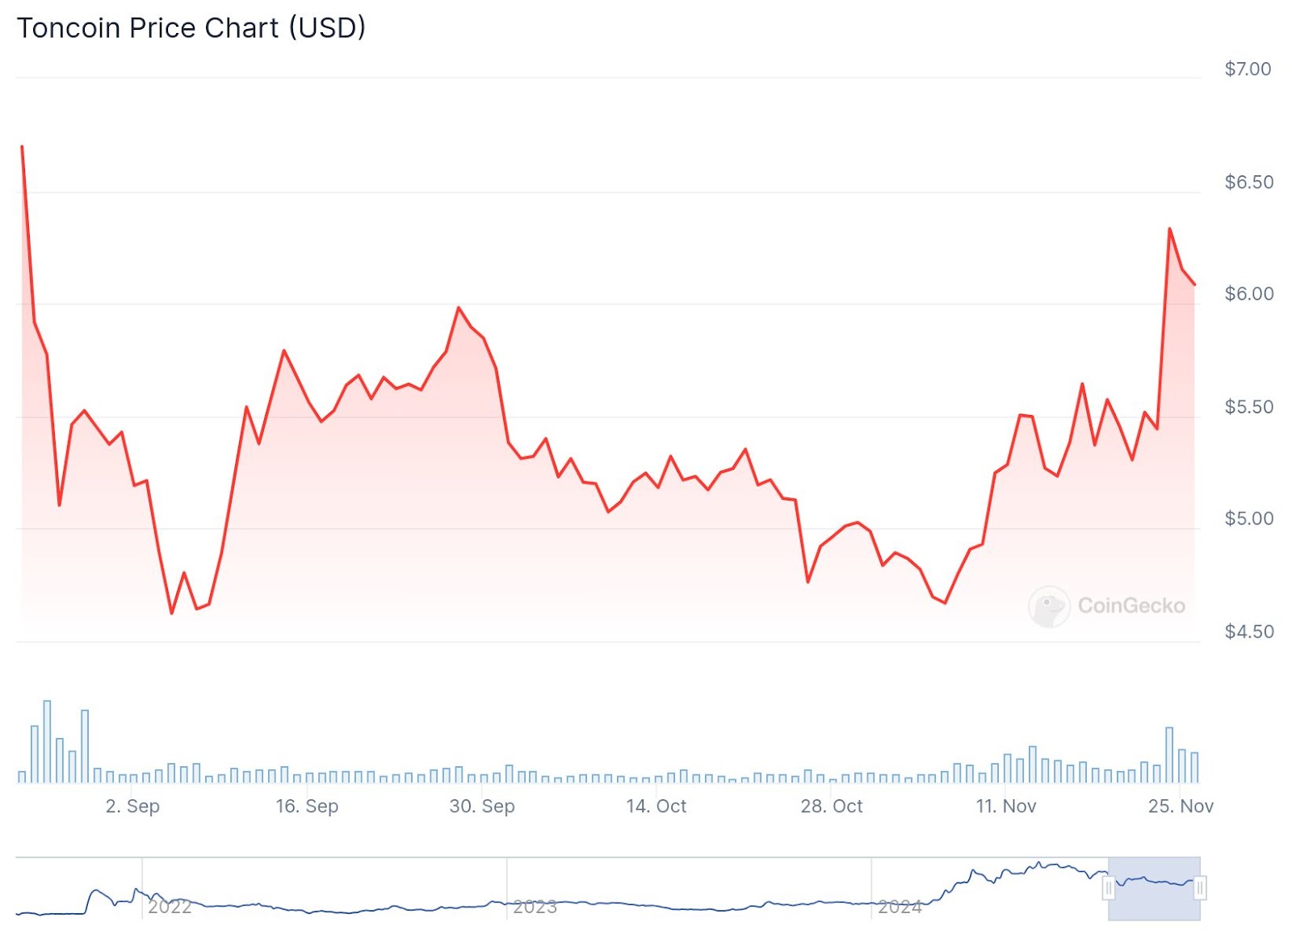Click the left navigator range handle
Screen dimensions: 1292x943
point(1109,889)
